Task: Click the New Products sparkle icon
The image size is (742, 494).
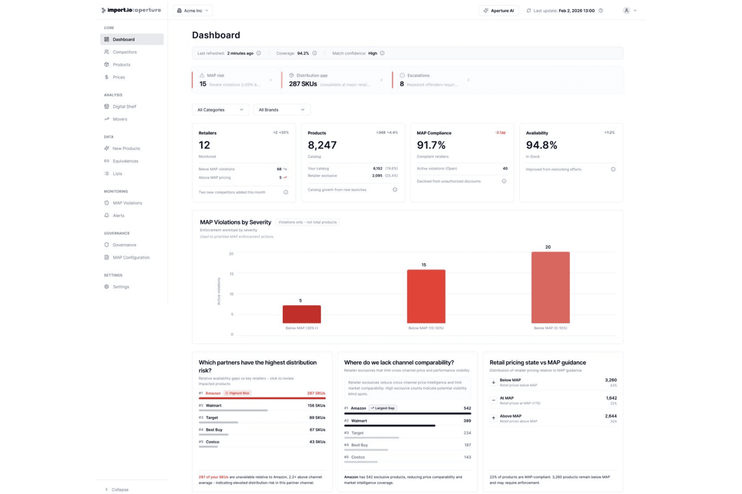Action: click(106, 149)
